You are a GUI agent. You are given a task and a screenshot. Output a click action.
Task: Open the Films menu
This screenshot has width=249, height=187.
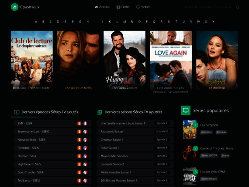(123, 7)
